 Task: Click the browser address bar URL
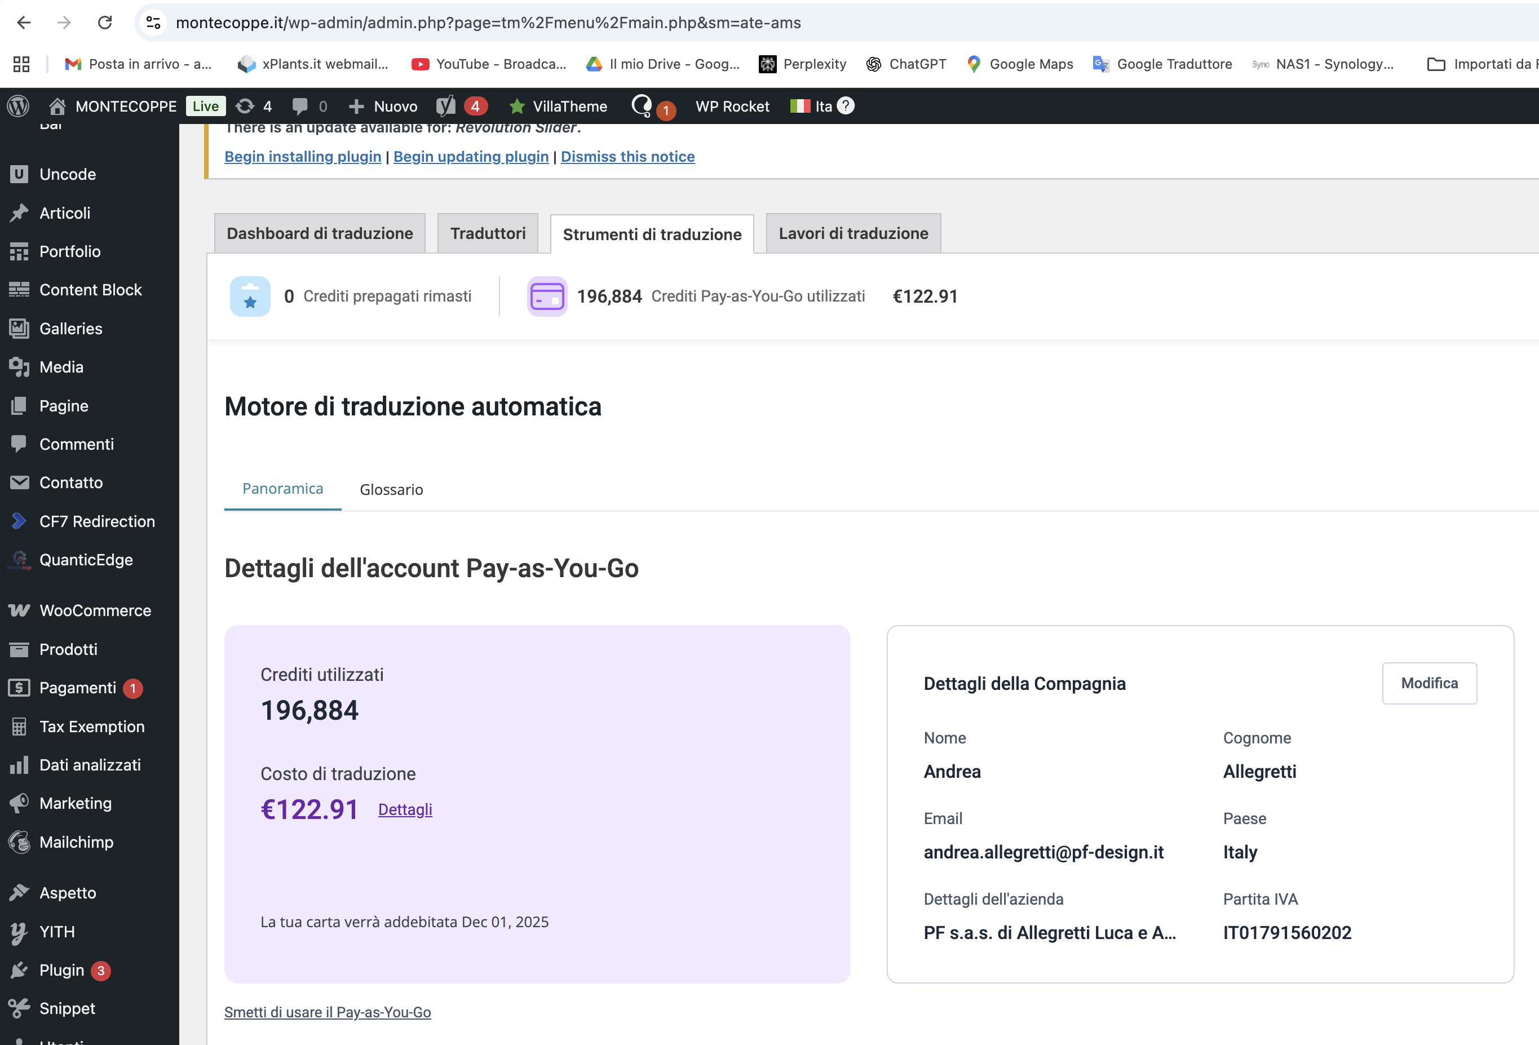(x=488, y=23)
